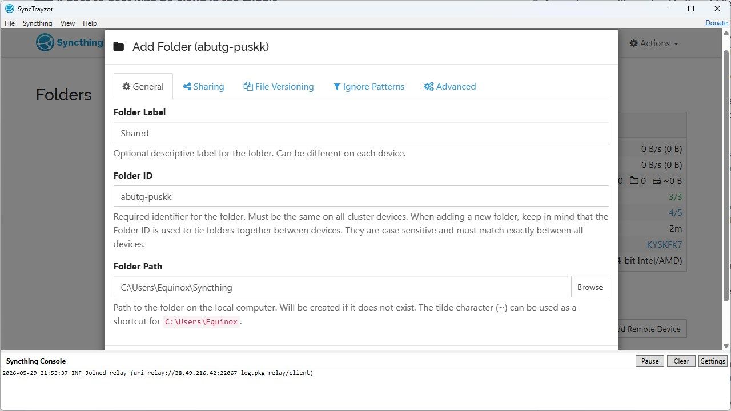
Task: Click the Syncthing logo in the header
Action: [x=69, y=43]
